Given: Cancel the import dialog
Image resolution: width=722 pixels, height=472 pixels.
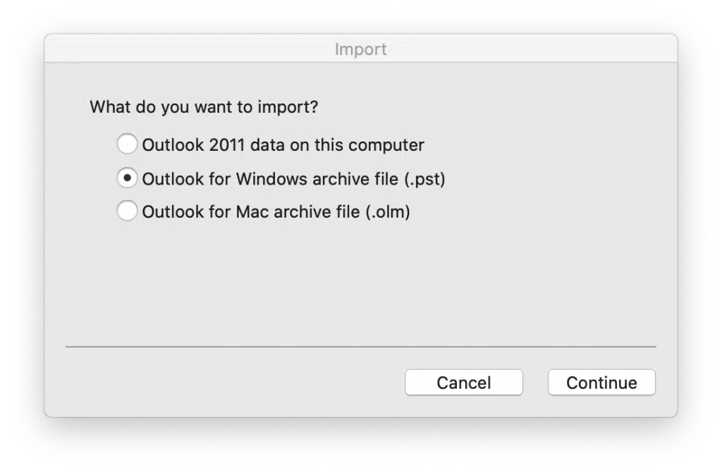Looking at the screenshot, I should tap(464, 383).
